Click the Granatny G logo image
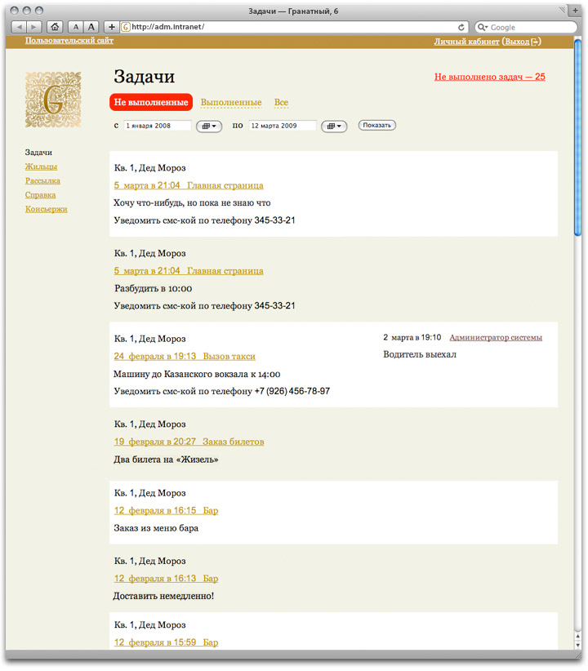 [x=53, y=100]
